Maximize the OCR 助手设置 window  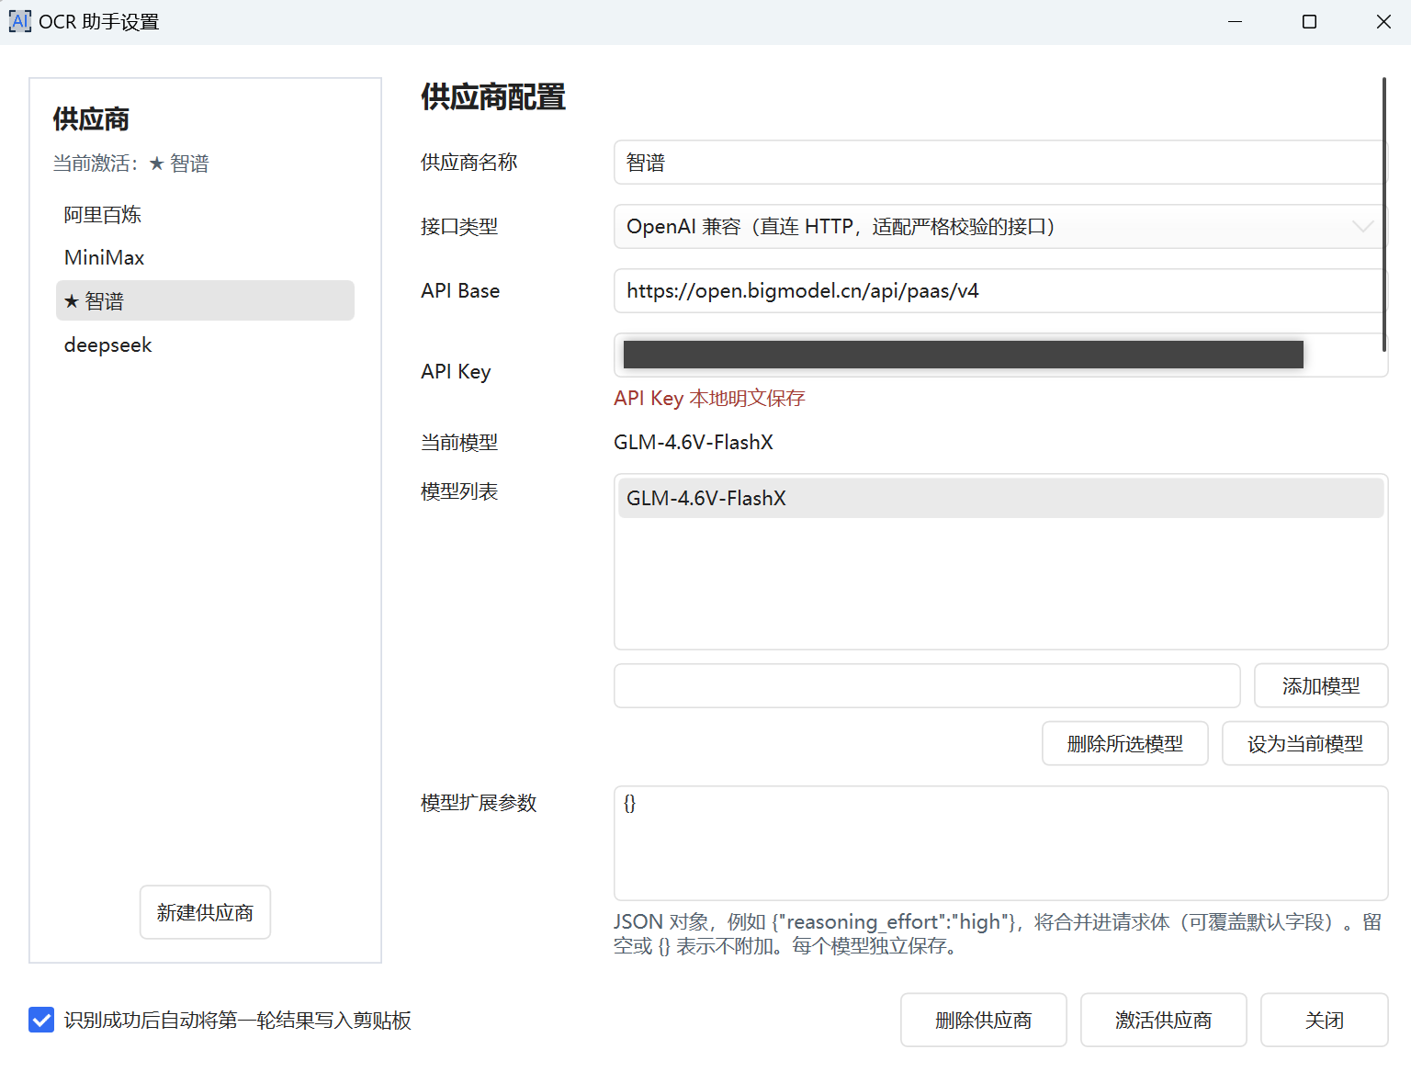(1309, 21)
